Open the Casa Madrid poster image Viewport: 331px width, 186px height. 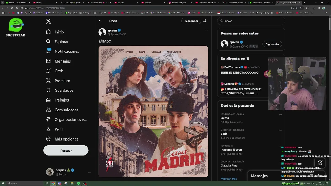[x=153, y=112]
